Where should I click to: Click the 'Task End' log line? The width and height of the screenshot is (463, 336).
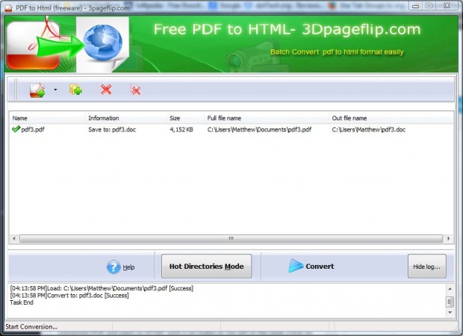[22, 302]
